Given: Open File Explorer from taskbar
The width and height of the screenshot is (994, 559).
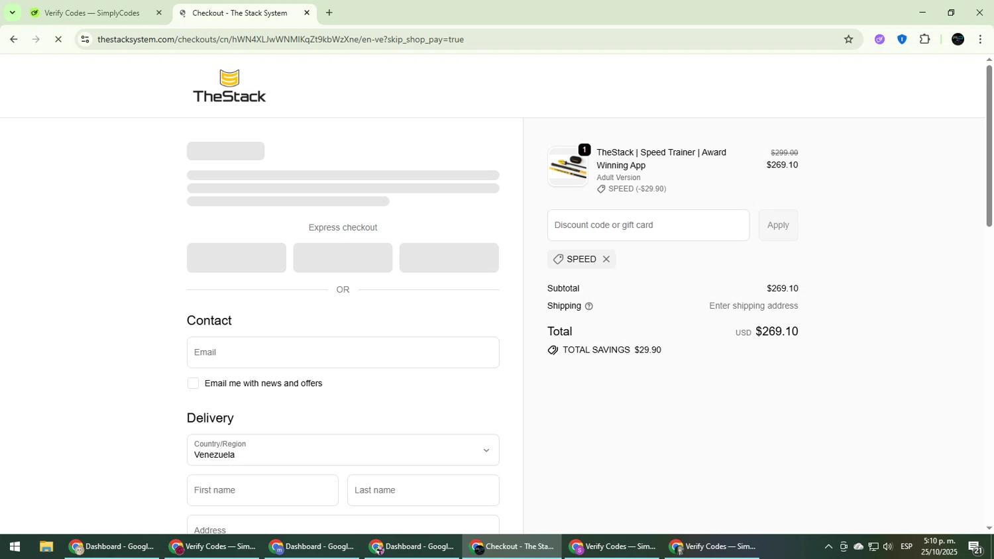Looking at the screenshot, I should pos(46,546).
